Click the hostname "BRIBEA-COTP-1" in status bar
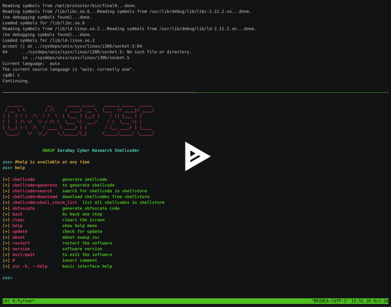Screen dimensions: 391x307 (330, 301)
